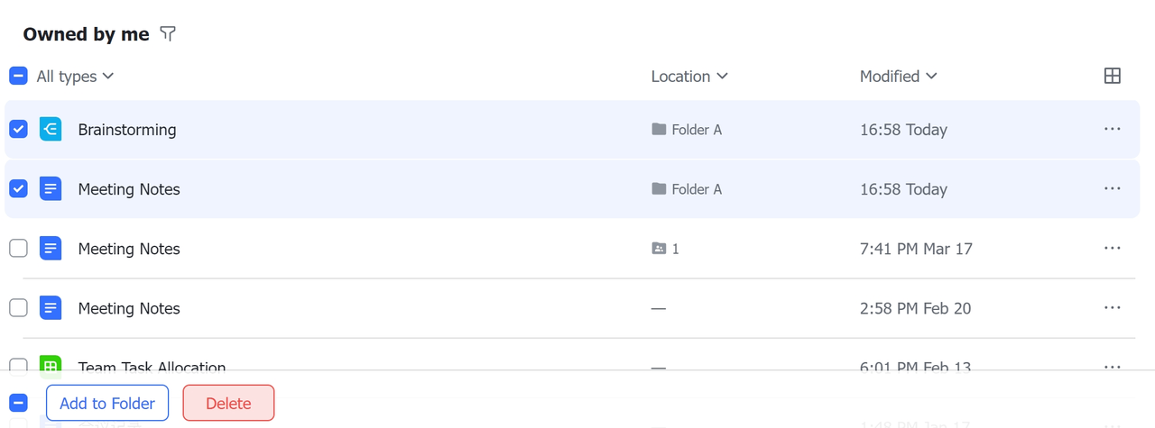Screen dimensions: 1155x428
Task: Click the Add to Folder button
Action: click(107, 403)
